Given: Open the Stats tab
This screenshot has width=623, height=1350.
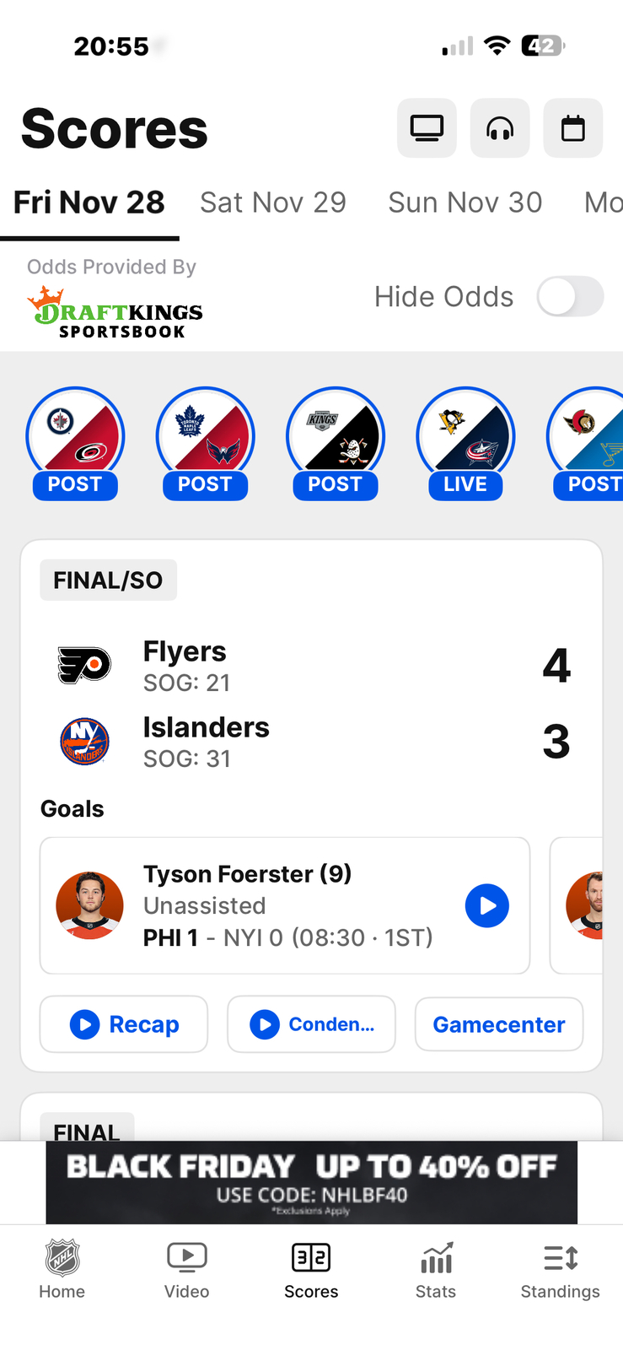Looking at the screenshot, I should click(x=435, y=1268).
